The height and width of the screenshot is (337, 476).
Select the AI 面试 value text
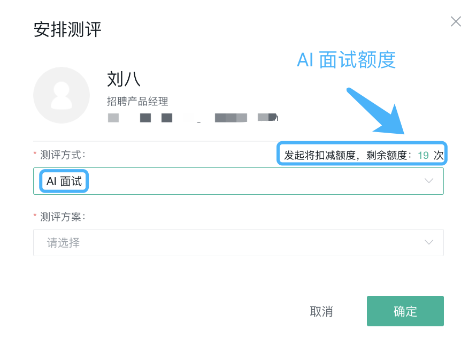point(64,181)
